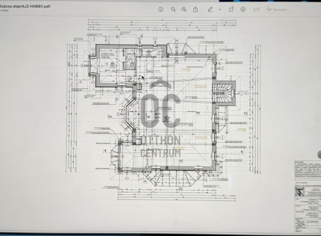The width and height of the screenshot is (321, 236).
Task: Click the search magnifier icon in toolbar
Action: [269, 10]
